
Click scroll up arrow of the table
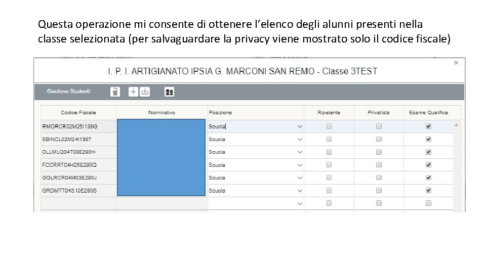[457, 124]
